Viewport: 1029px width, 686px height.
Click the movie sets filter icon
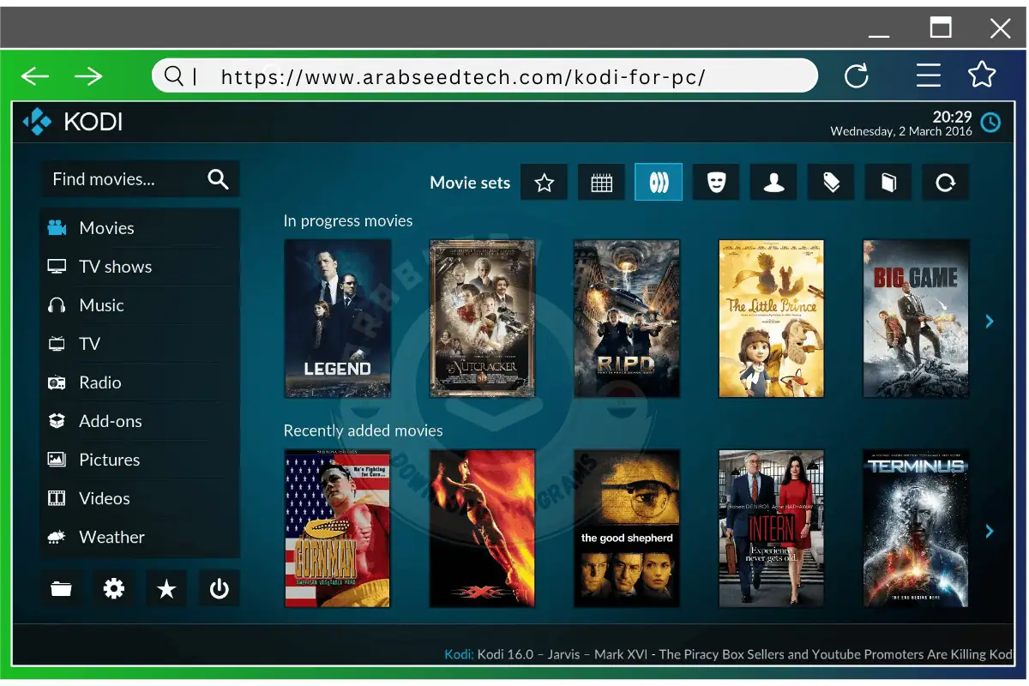[x=659, y=183]
